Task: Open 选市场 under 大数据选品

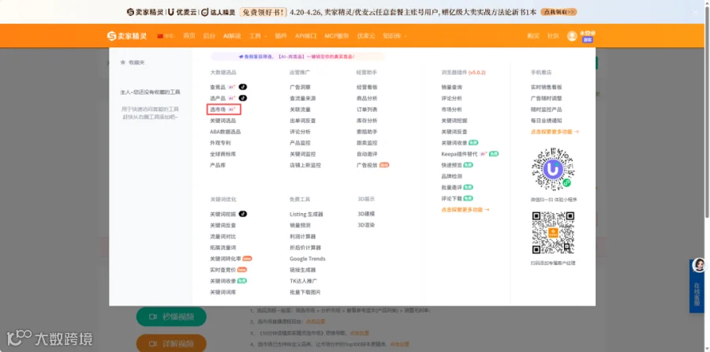Action: point(218,109)
